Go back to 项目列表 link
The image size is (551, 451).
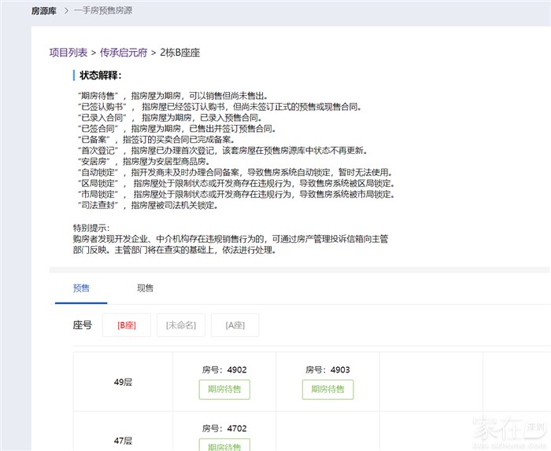(68, 53)
